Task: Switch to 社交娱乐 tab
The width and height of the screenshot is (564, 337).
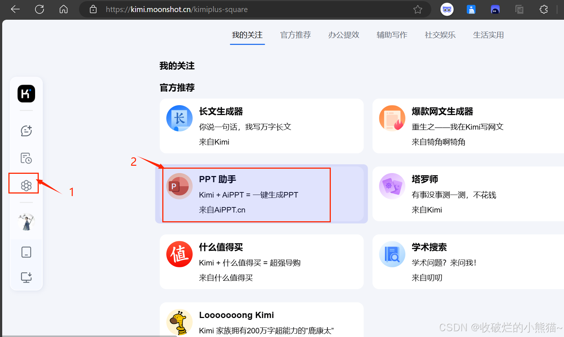Action: [x=440, y=35]
